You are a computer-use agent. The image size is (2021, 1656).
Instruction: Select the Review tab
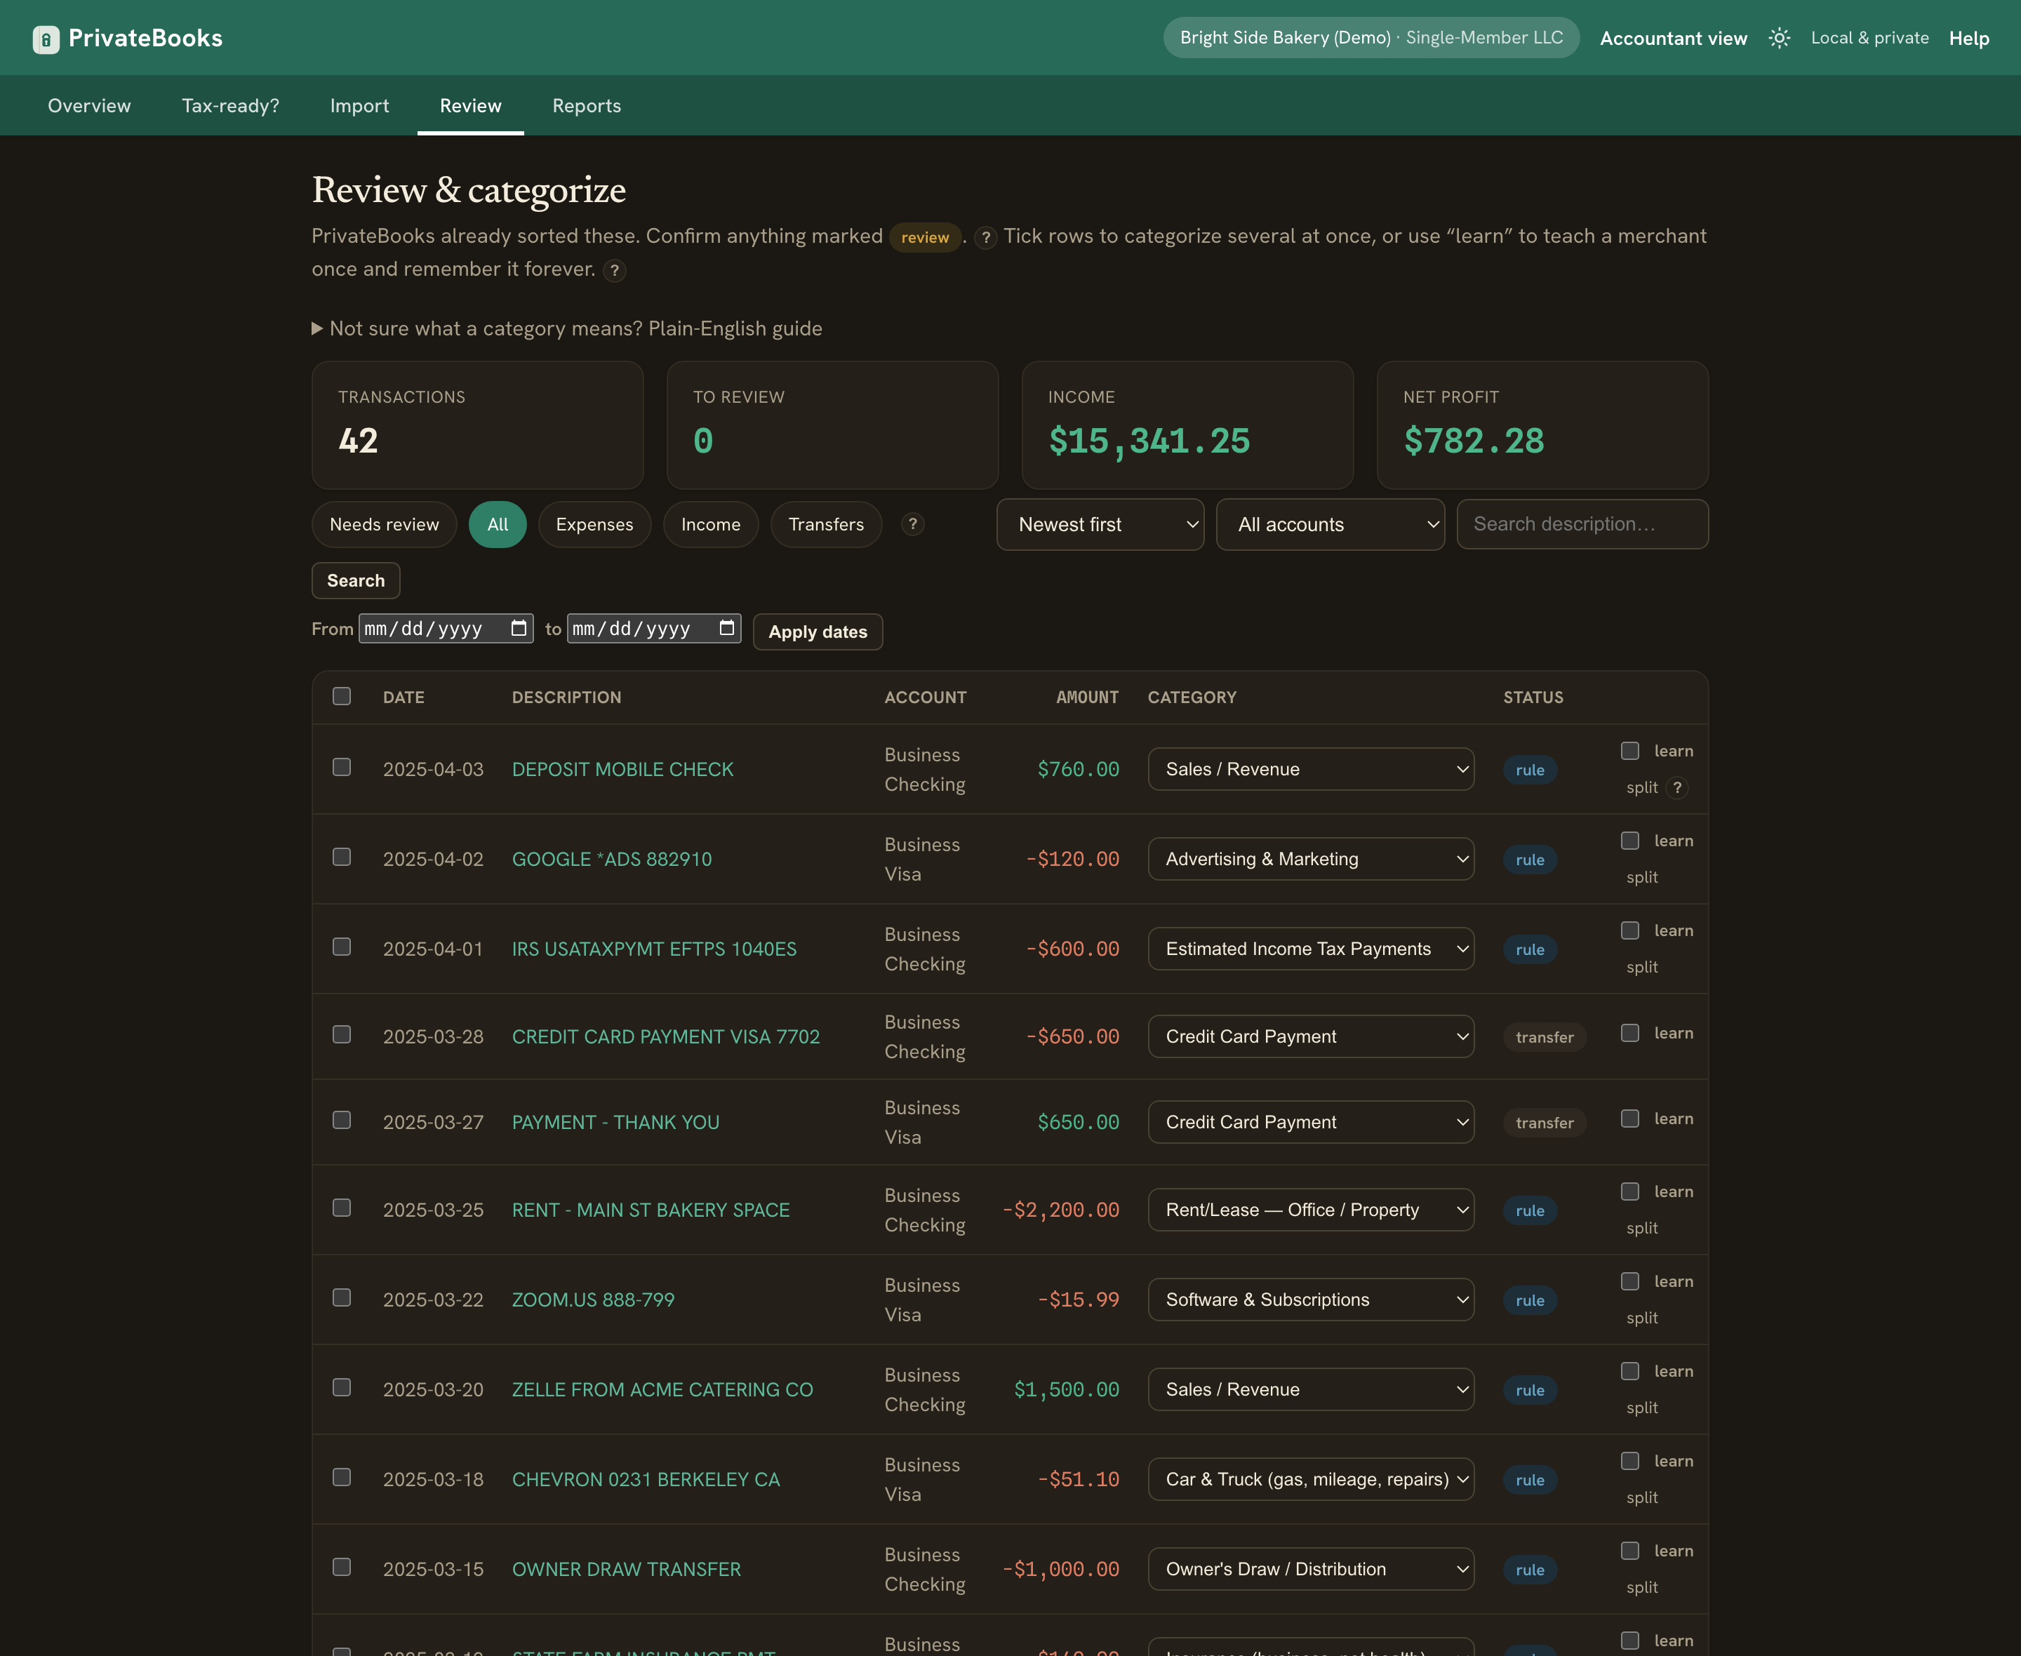(470, 106)
